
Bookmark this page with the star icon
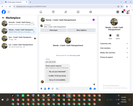click(x=122, y=6)
